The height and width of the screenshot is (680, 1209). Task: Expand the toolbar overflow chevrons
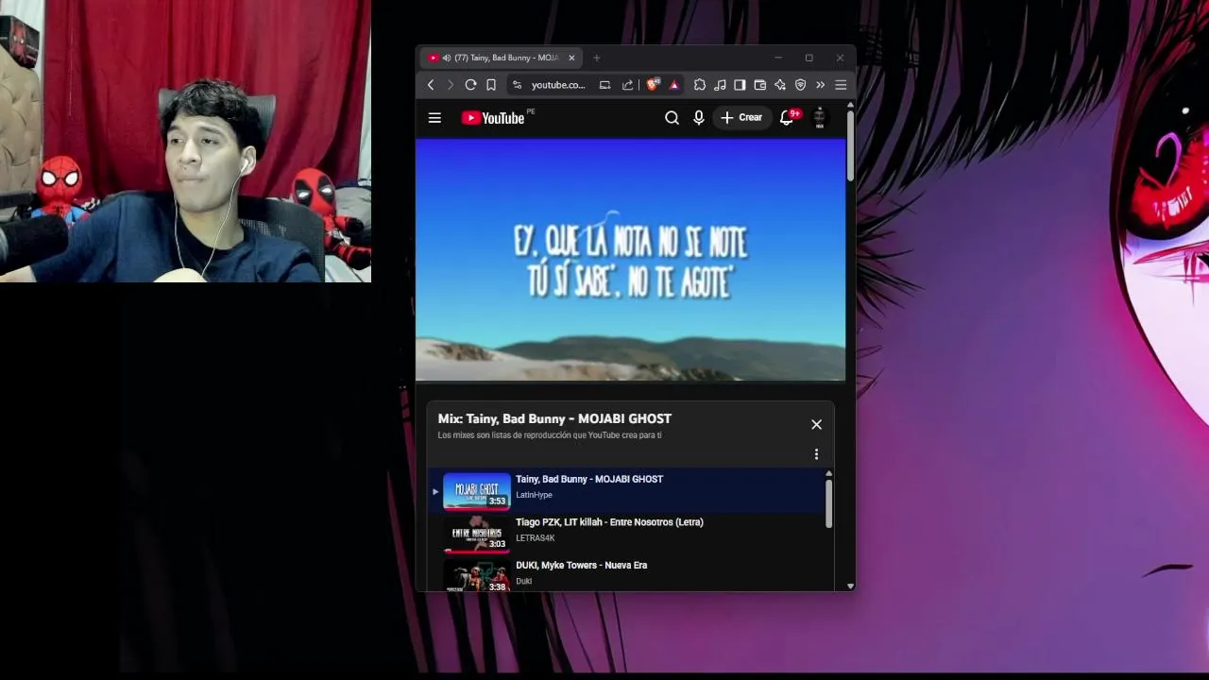point(820,85)
